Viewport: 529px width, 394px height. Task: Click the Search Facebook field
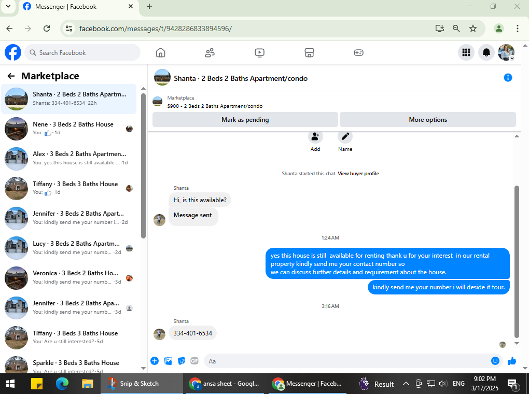pyautogui.click(x=82, y=53)
